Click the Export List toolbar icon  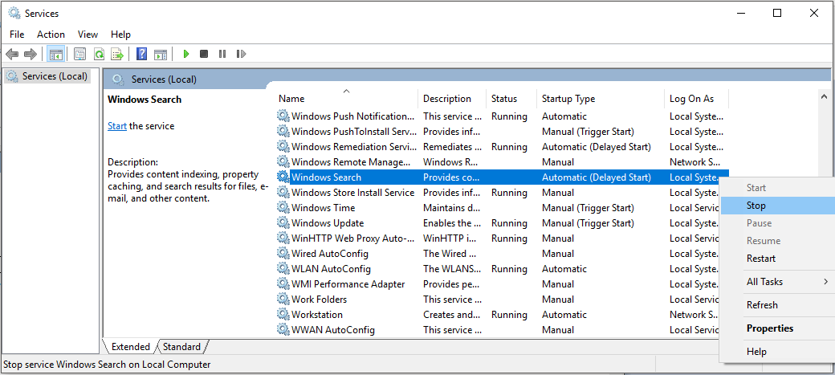pos(117,54)
